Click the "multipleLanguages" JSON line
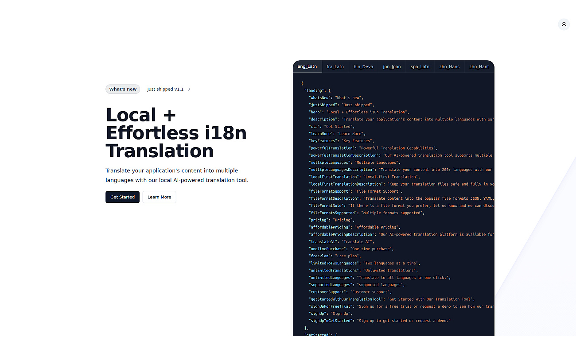 [356, 163]
